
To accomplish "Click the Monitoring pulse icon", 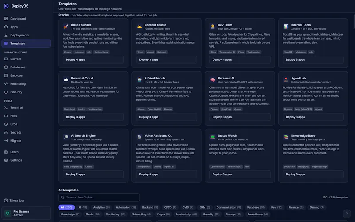I will point(6,84).
